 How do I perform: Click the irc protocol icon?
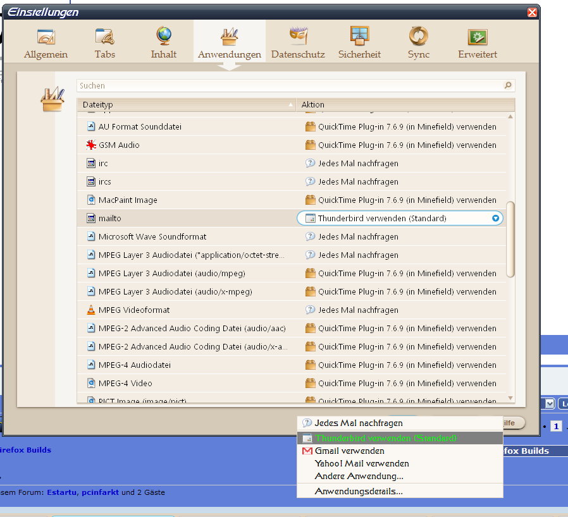point(91,163)
